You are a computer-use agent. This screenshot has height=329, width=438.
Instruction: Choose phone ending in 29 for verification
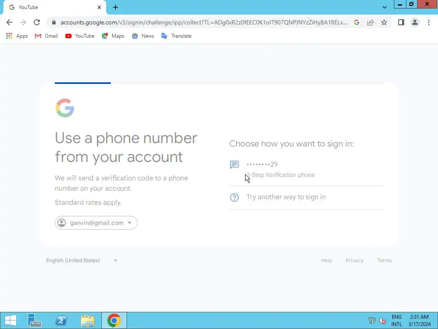point(306,169)
